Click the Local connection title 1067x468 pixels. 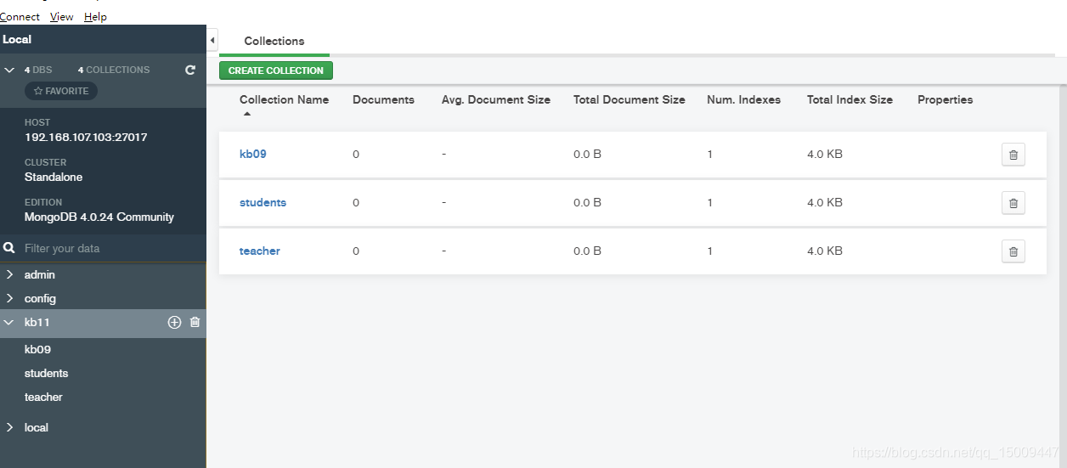[x=17, y=39]
